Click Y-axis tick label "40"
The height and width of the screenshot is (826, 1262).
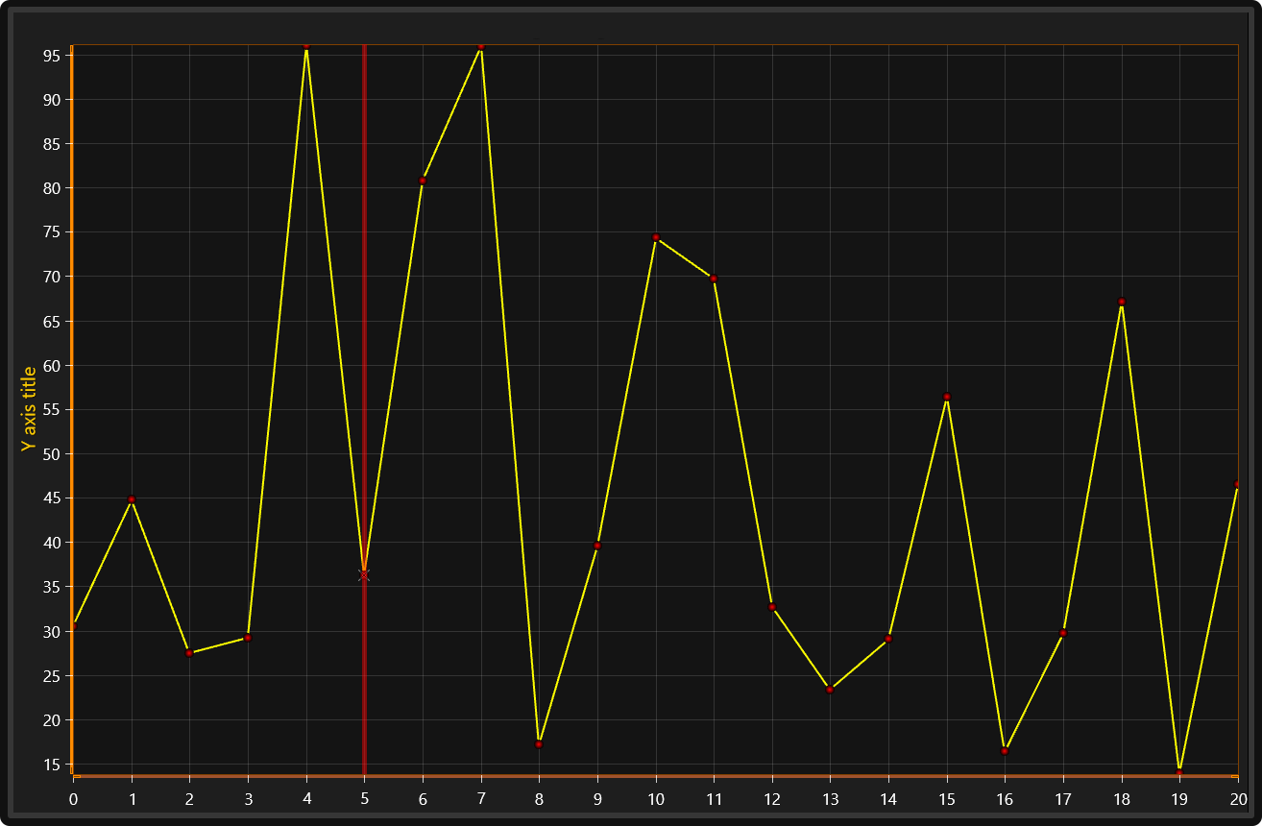click(52, 543)
